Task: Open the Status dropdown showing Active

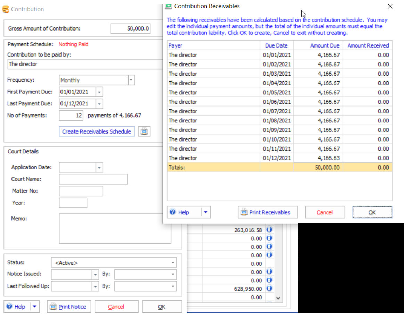Action: (x=173, y=263)
